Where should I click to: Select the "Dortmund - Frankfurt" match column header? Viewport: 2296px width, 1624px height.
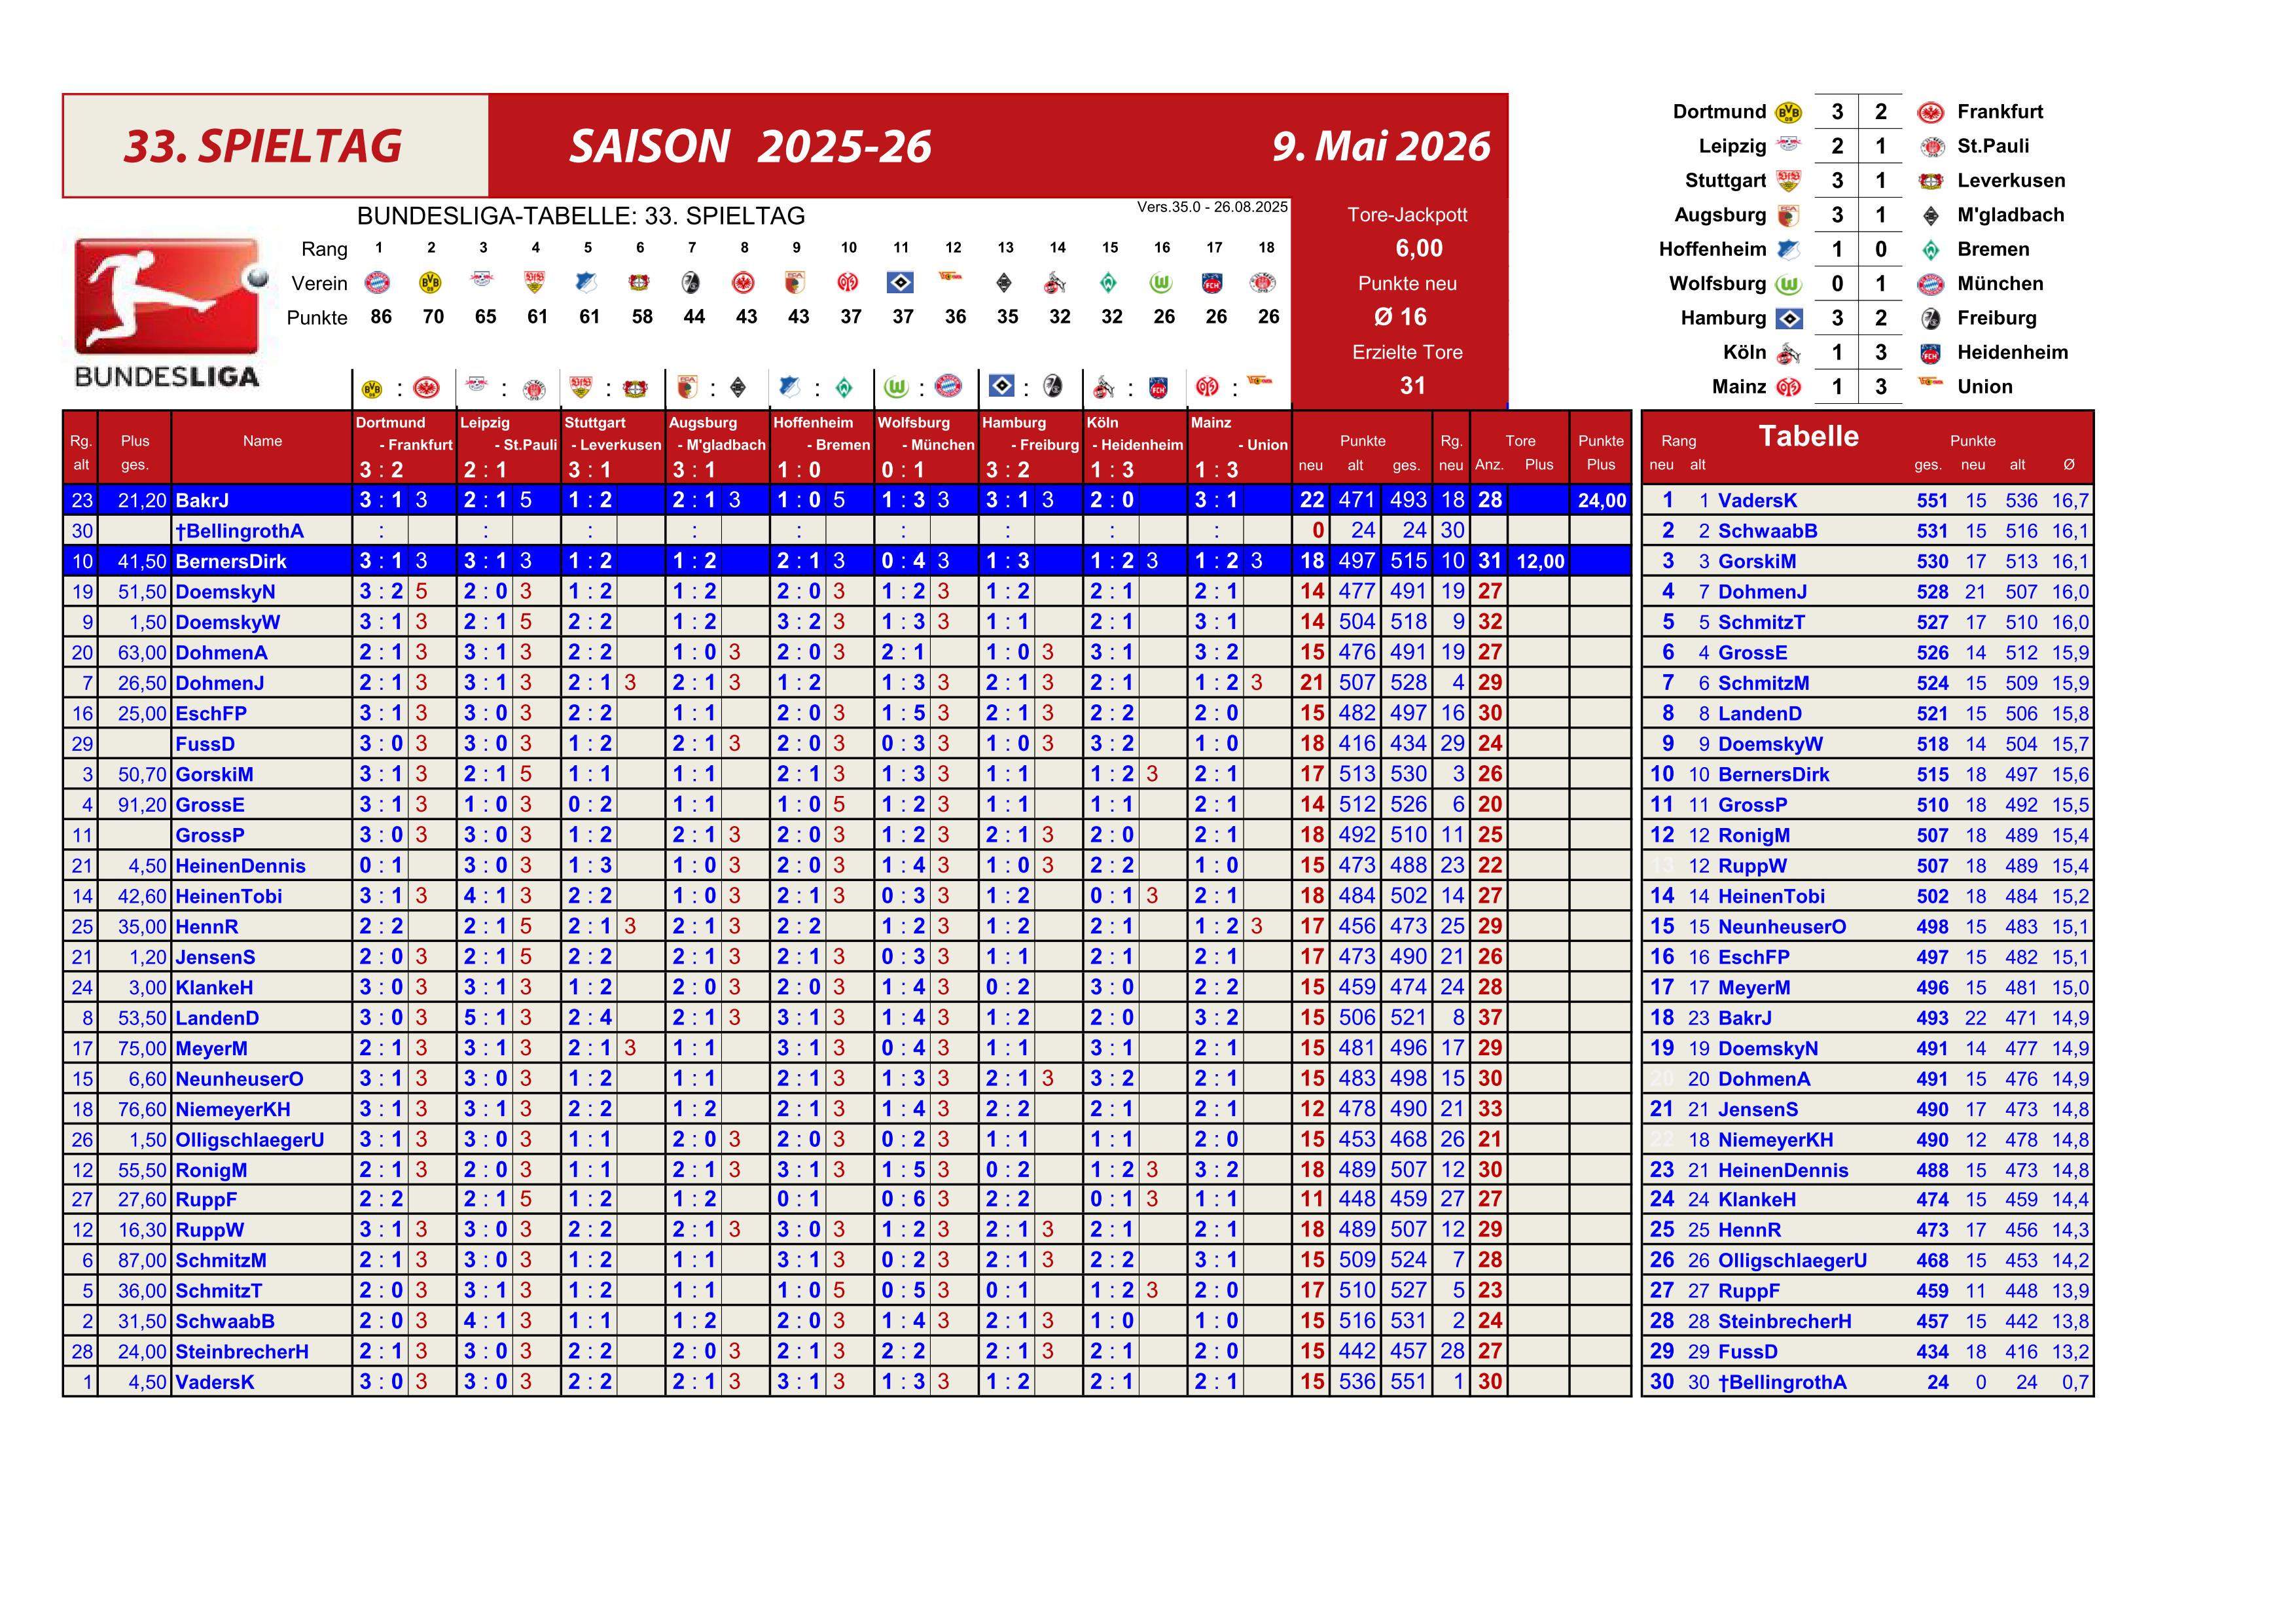[404, 447]
